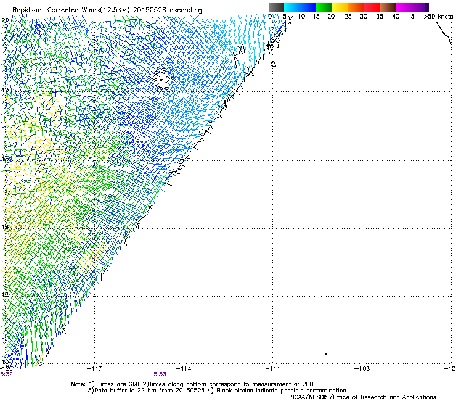Image resolution: width=456 pixels, height=401 pixels.
Task: Click the red 30-35 knots legend color
Action: pos(372,7)
